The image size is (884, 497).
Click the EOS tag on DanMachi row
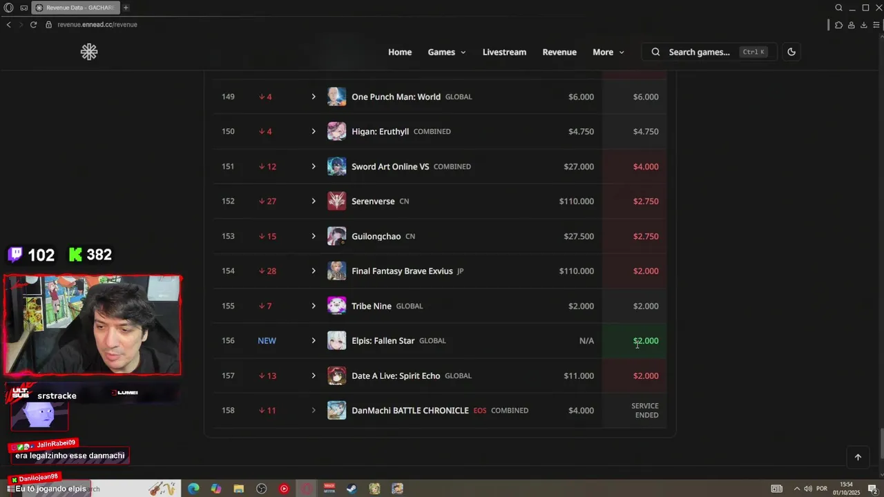(480, 410)
